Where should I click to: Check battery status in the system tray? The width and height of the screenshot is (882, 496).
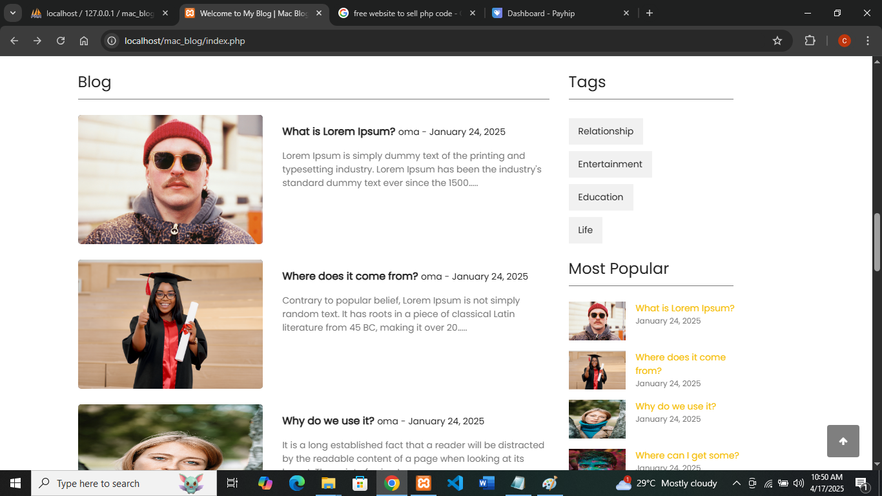[783, 483]
